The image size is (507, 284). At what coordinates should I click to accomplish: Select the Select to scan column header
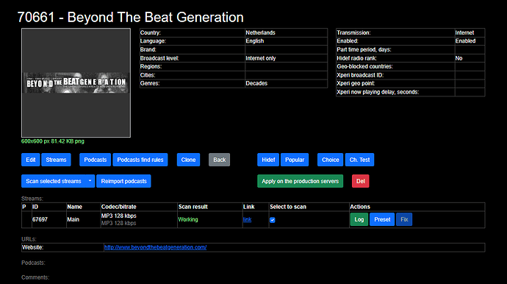click(x=288, y=207)
